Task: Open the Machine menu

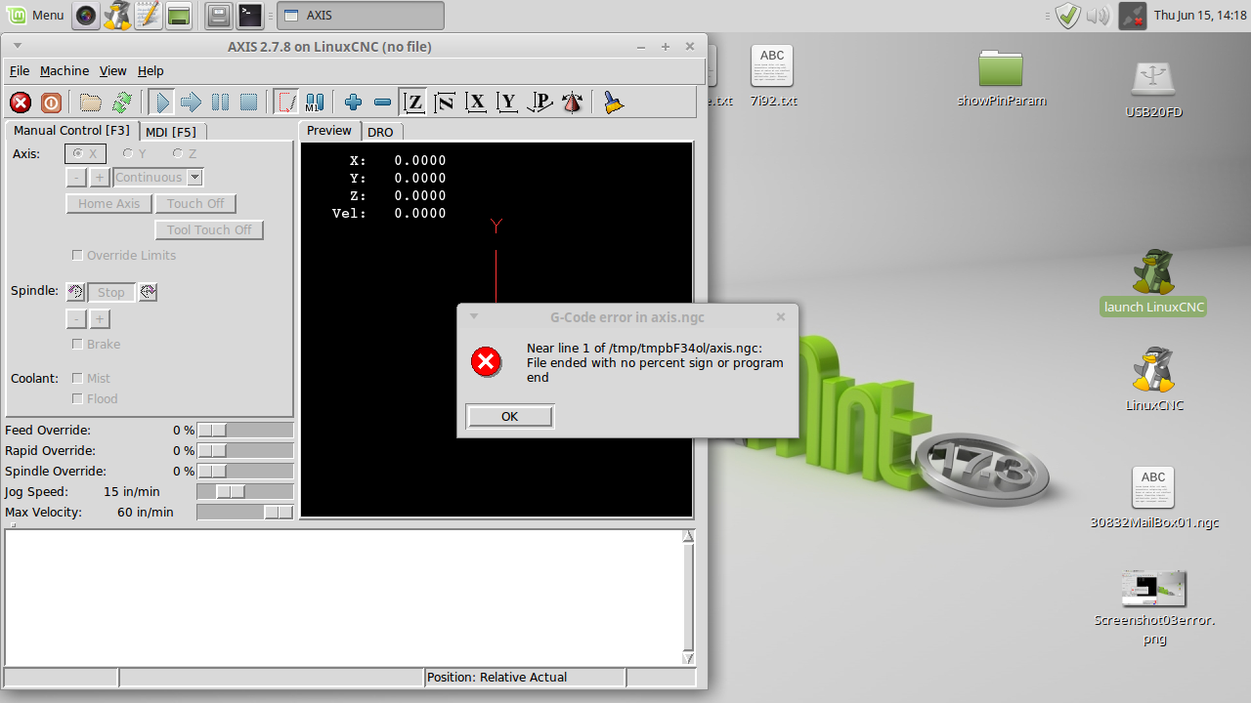Action: [x=65, y=70]
